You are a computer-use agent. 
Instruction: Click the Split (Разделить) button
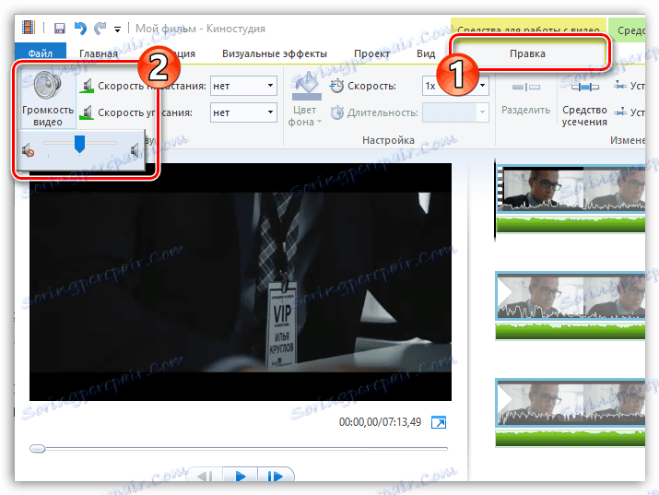point(525,100)
